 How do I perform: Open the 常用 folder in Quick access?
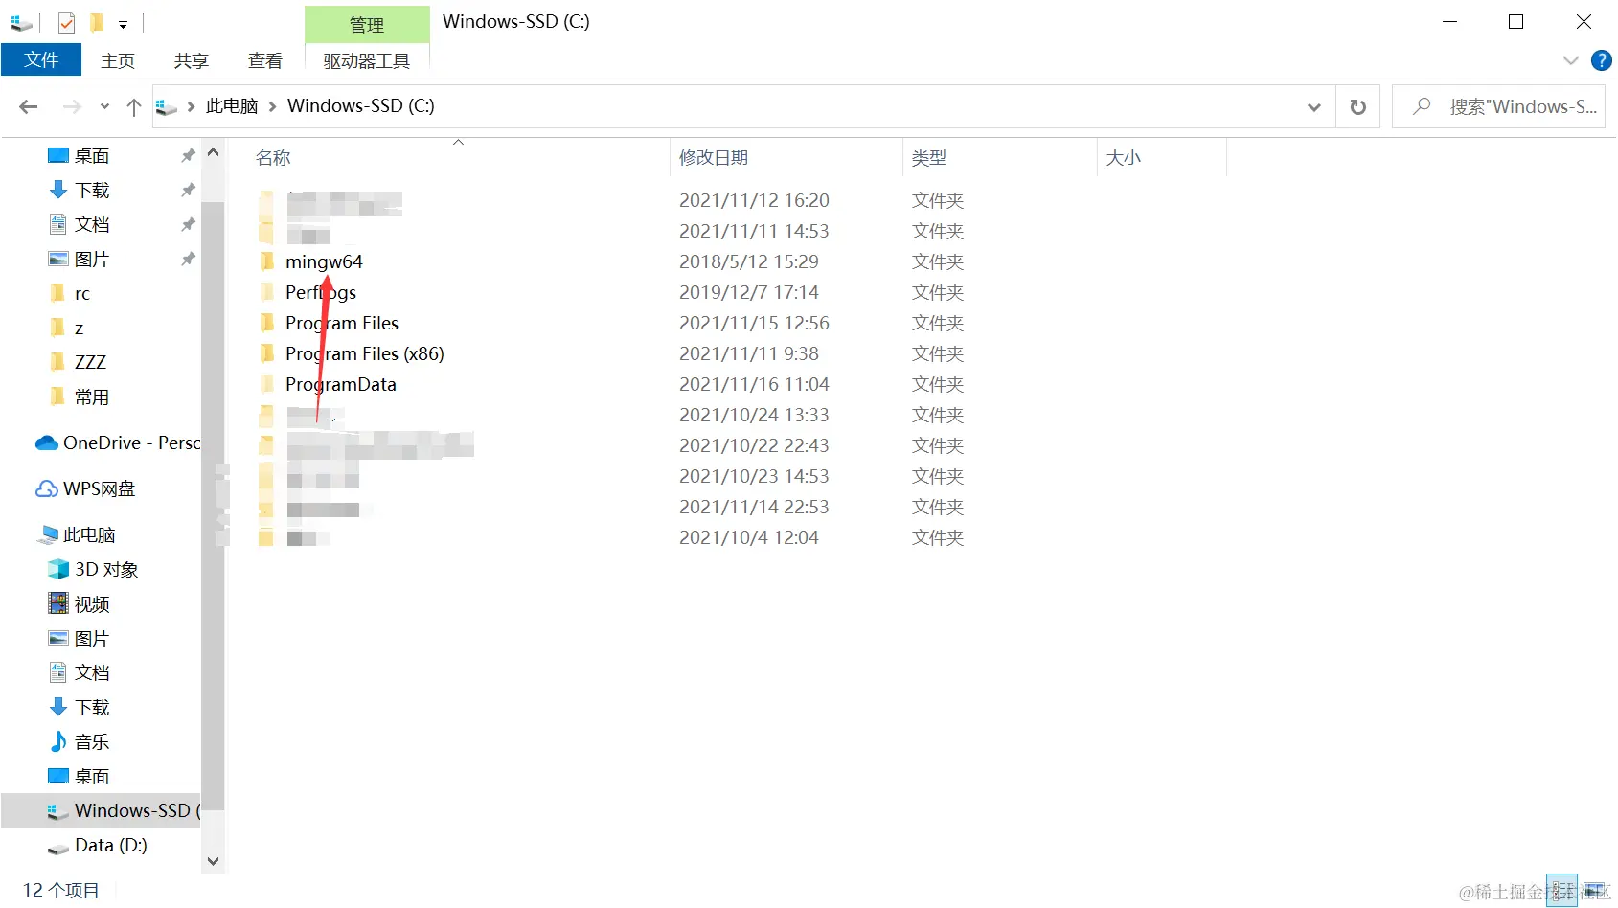80,397
